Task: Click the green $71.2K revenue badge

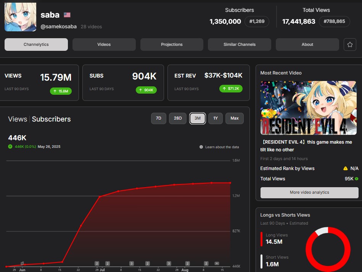Action: (231, 89)
